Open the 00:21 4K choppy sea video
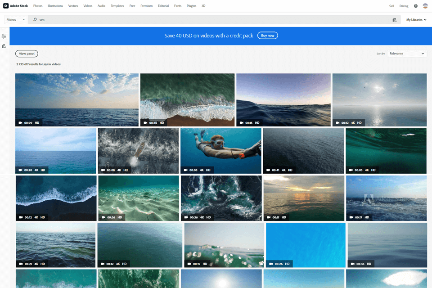432x288 pixels. (56, 245)
